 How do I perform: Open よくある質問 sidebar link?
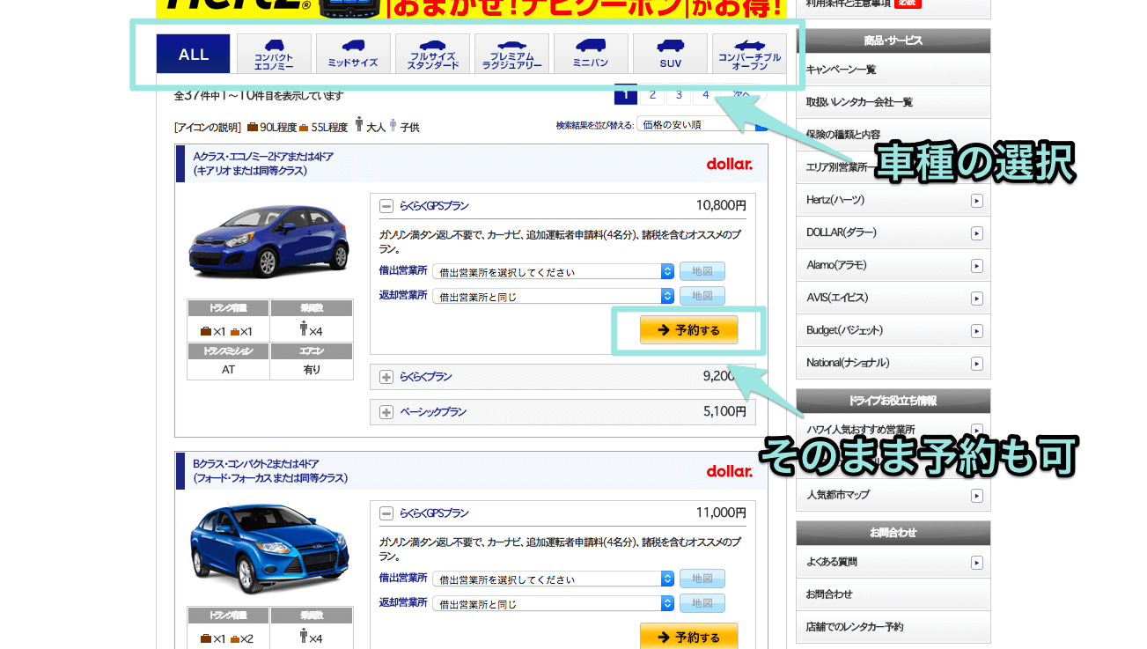click(893, 562)
